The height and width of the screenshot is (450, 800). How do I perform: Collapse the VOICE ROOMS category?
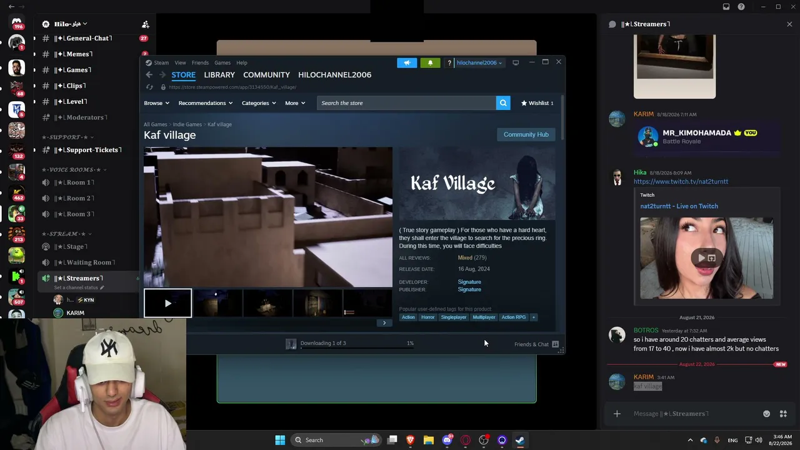74,169
